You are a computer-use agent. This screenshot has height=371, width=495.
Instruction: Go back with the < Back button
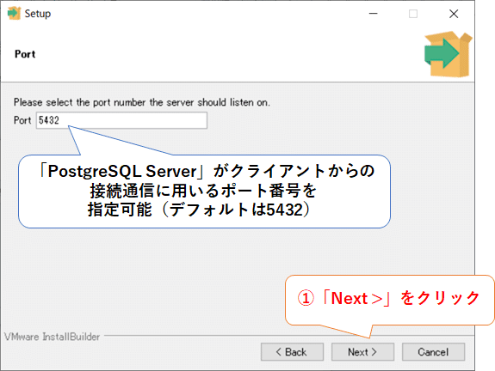coord(292,352)
